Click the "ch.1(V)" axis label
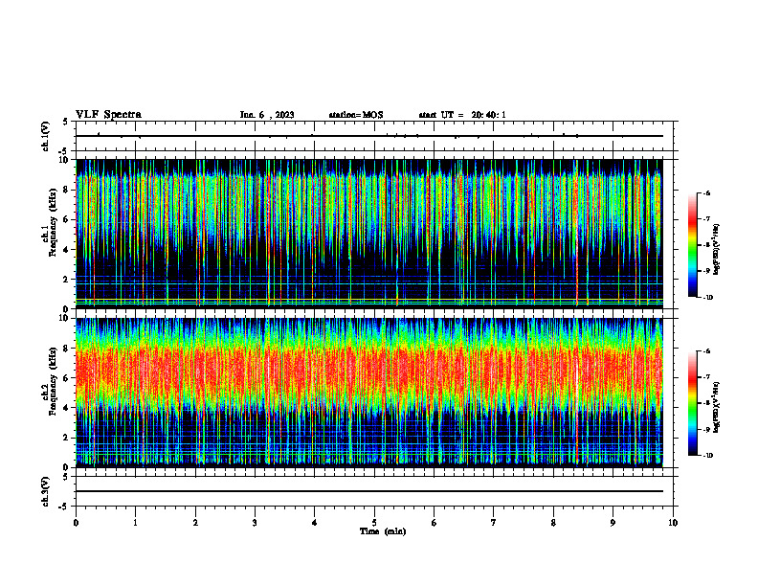The width and height of the screenshot is (758, 586). click(45, 136)
